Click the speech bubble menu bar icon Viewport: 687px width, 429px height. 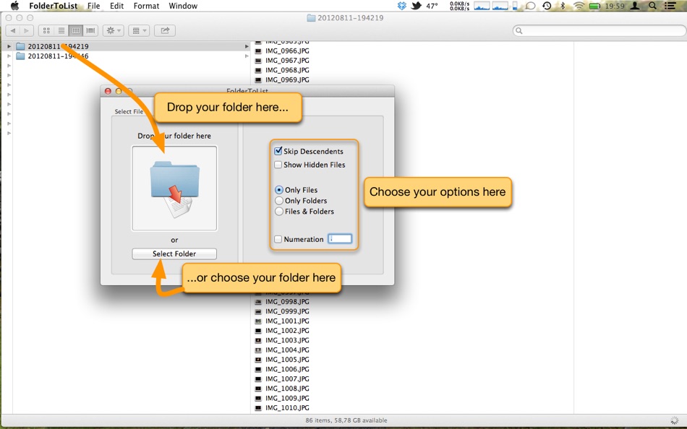point(530,6)
